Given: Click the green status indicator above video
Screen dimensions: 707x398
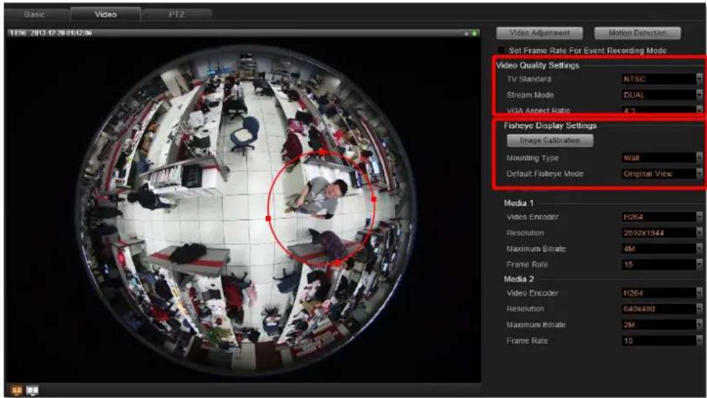Looking at the screenshot, I should pos(474,34).
